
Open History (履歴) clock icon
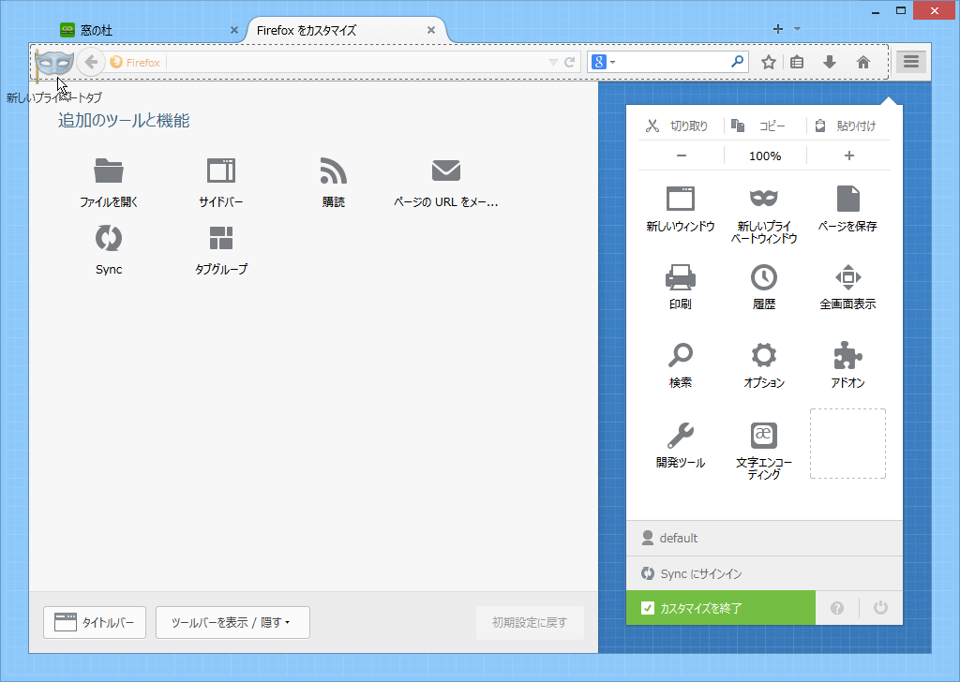click(x=763, y=277)
